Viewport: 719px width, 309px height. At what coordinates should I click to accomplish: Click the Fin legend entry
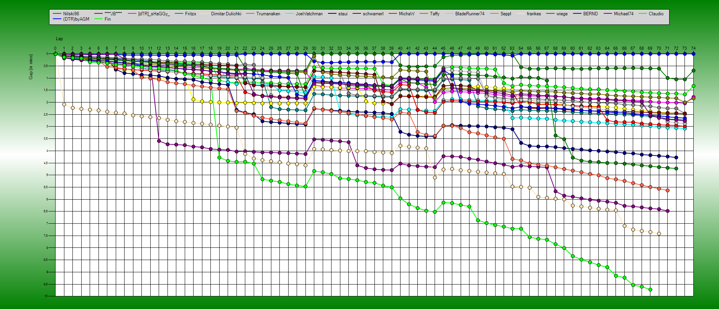click(107, 19)
